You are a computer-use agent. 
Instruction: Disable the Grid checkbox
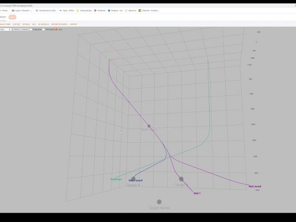coord(56,30)
